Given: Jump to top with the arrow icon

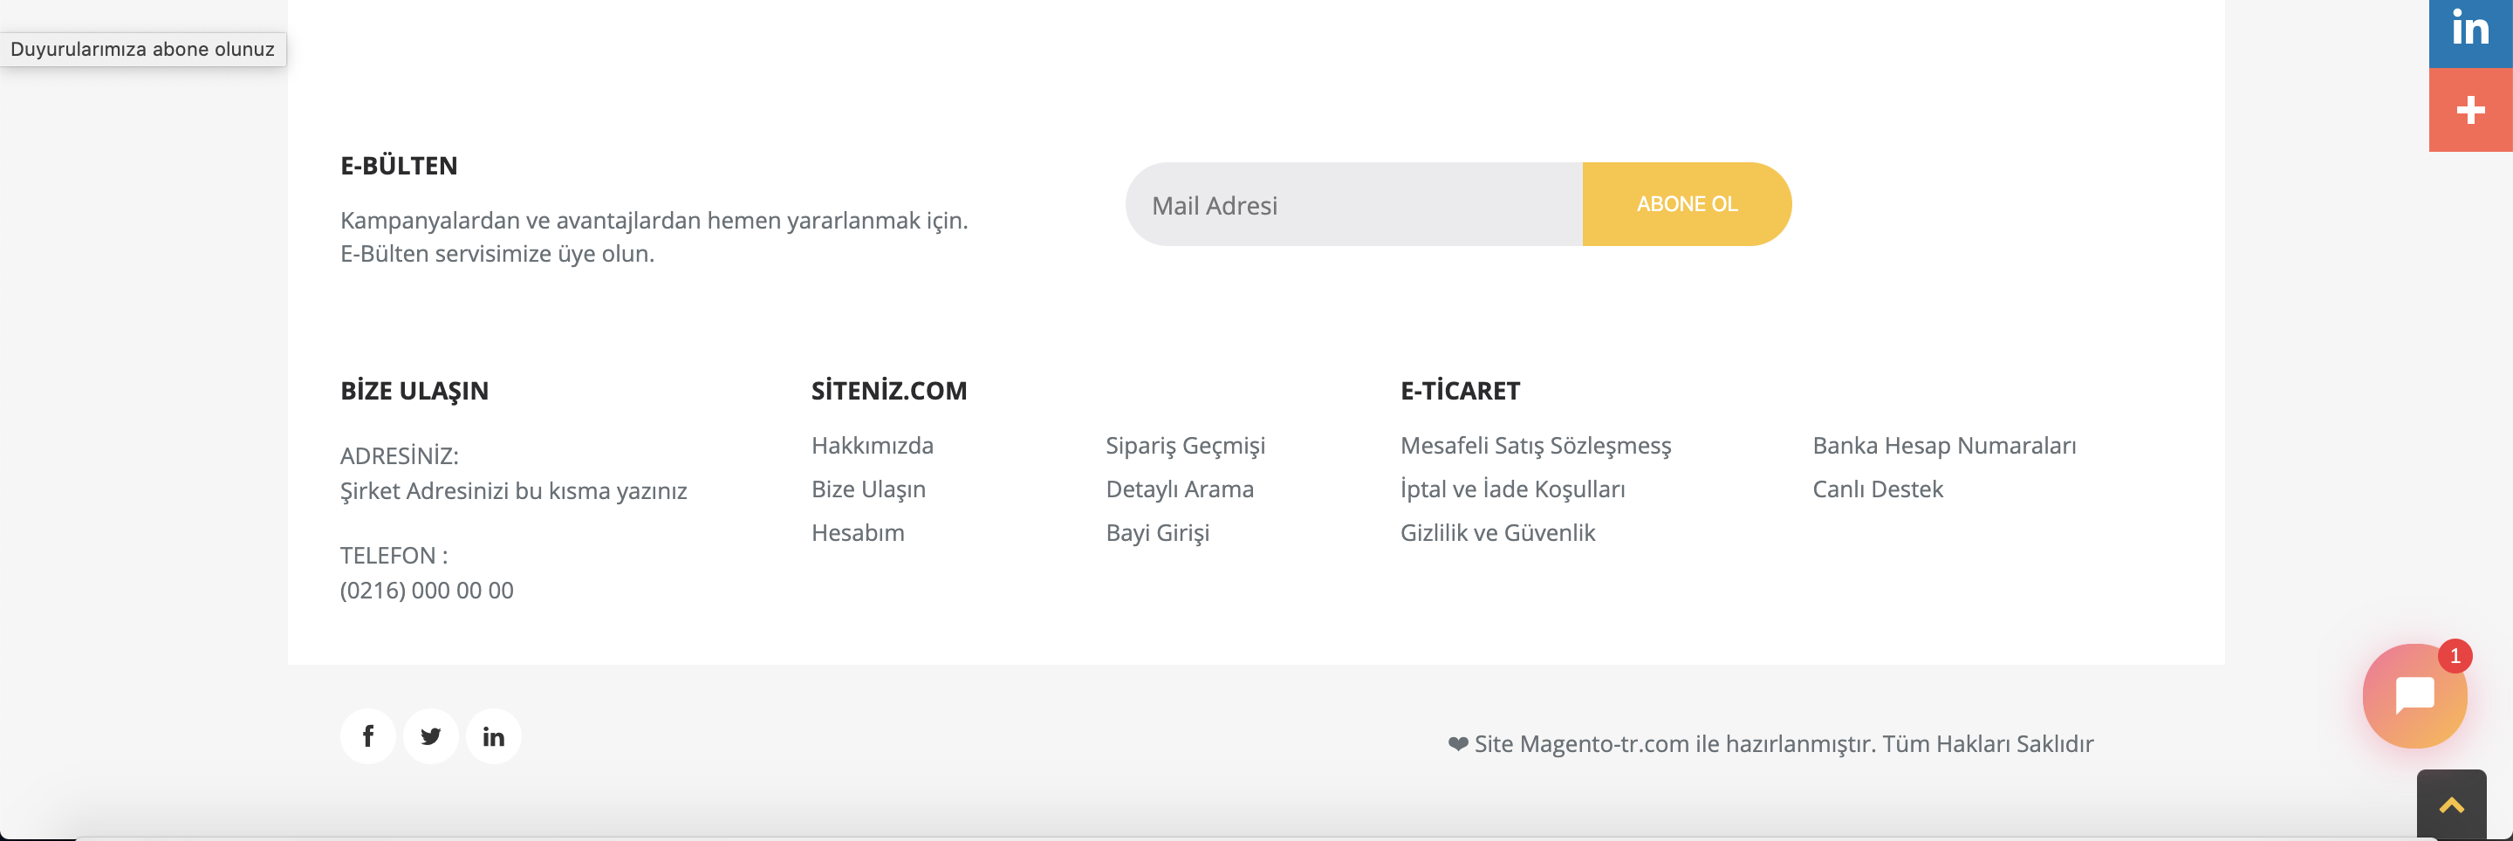Looking at the screenshot, I should pos(2450,805).
